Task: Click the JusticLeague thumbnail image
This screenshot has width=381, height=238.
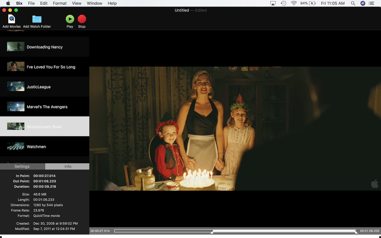Action: point(16,87)
